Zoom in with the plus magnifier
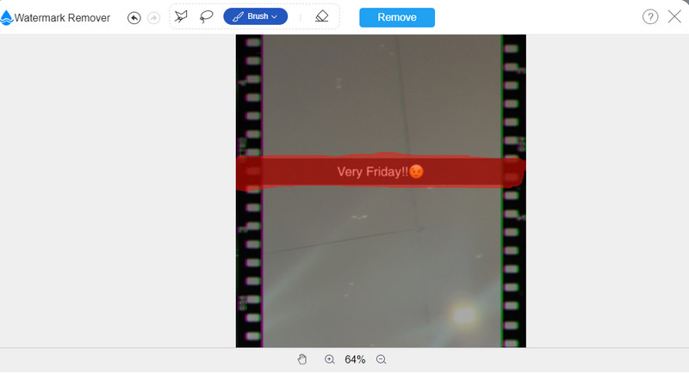Image resolution: width=689 pixels, height=373 pixels. 329,359
